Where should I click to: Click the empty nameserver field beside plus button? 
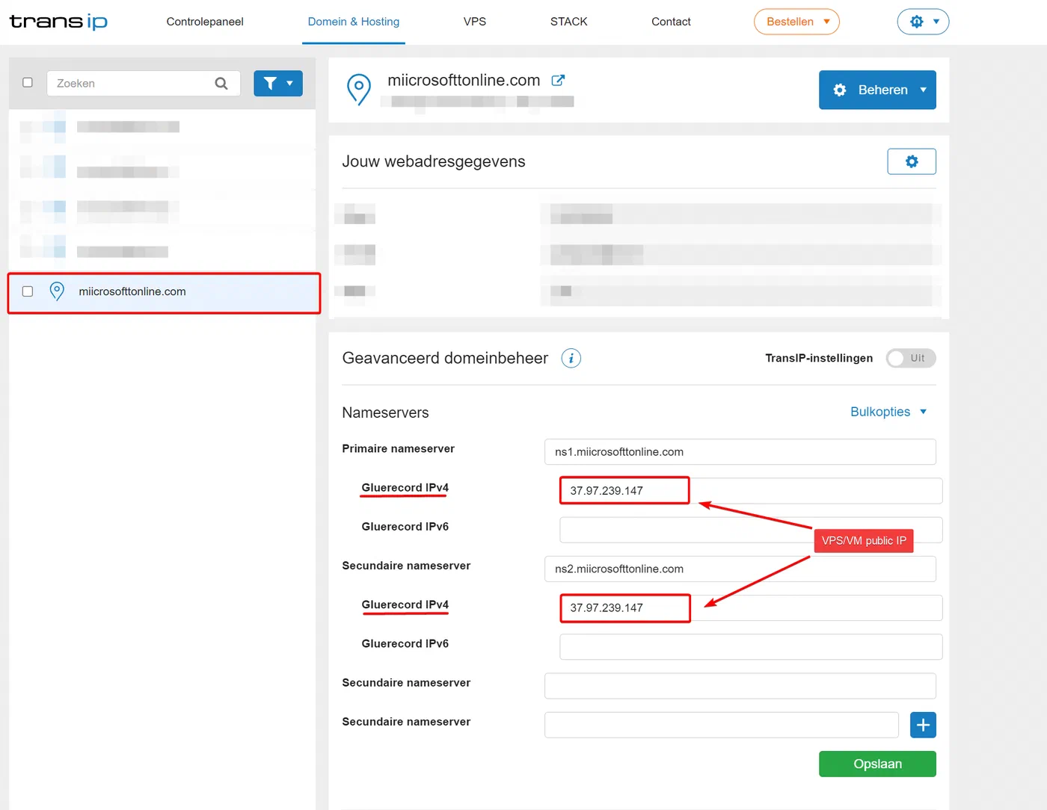tap(722, 725)
